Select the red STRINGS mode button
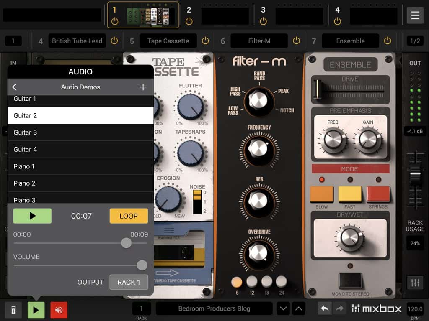Viewport: 429px width, 321px height. pos(378,194)
